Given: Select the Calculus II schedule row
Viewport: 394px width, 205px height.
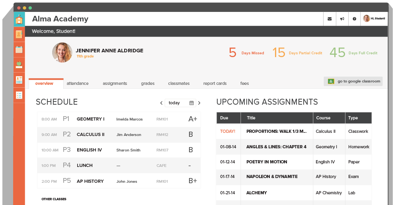Looking at the screenshot, I should tap(119, 134).
